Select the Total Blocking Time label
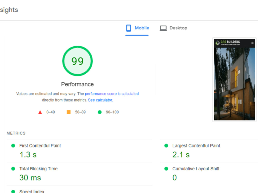Screen dimensions: 258x193 tap(38, 169)
